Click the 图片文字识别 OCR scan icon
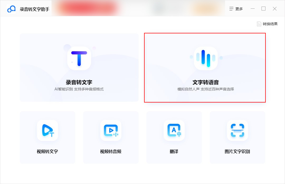 (237, 131)
